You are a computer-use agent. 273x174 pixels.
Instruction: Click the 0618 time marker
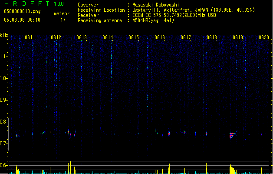coord(212,37)
